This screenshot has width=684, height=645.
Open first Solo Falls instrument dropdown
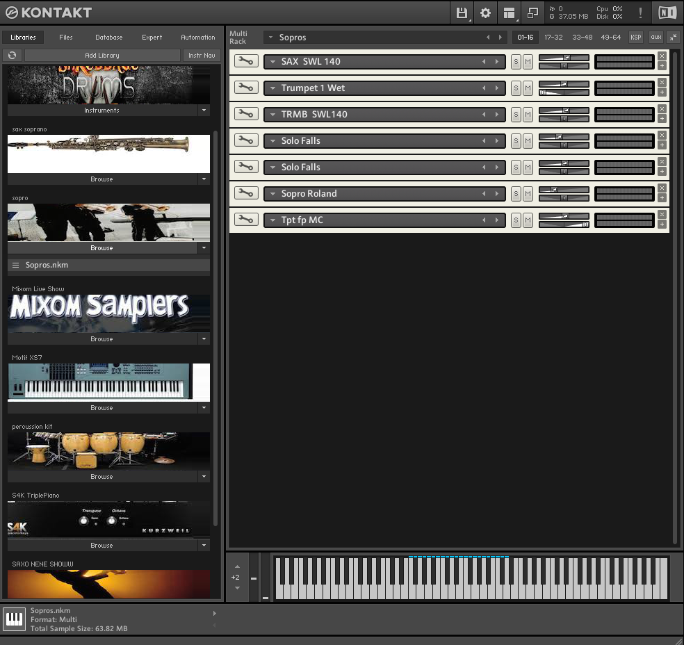(x=272, y=141)
